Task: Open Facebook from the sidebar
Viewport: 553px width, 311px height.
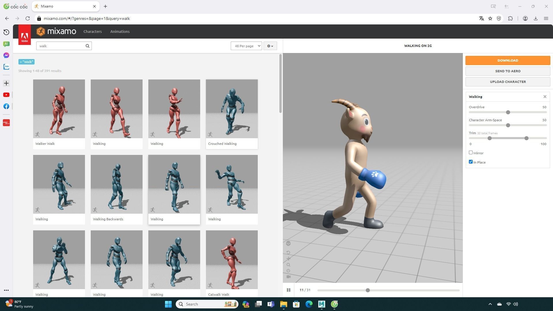Action: [6, 106]
